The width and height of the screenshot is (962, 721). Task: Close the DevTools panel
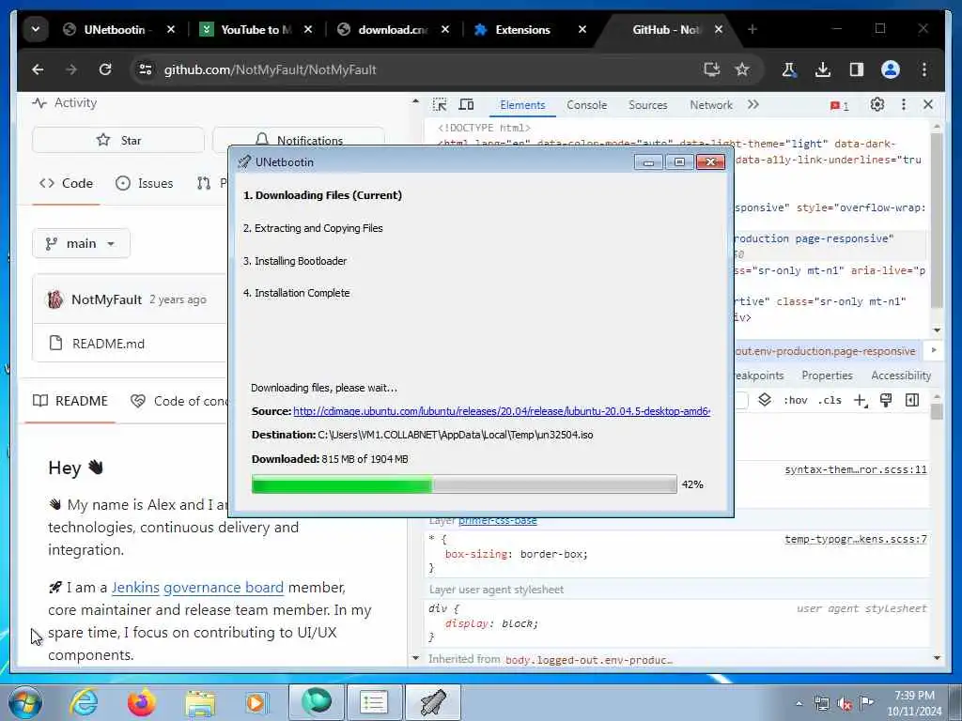pyautogui.click(x=927, y=105)
